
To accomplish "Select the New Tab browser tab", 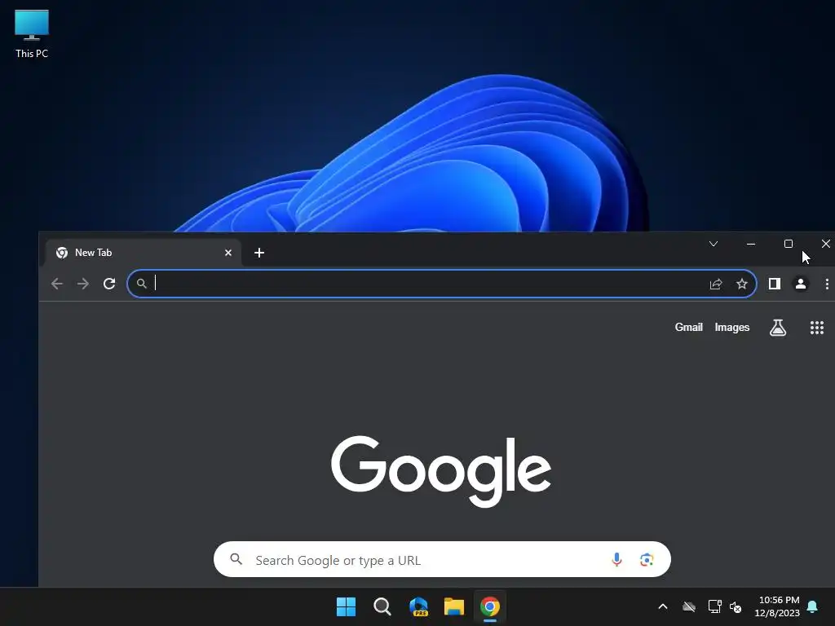I will click(x=144, y=253).
